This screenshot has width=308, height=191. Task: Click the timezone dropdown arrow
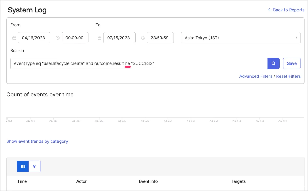click(x=296, y=38)
